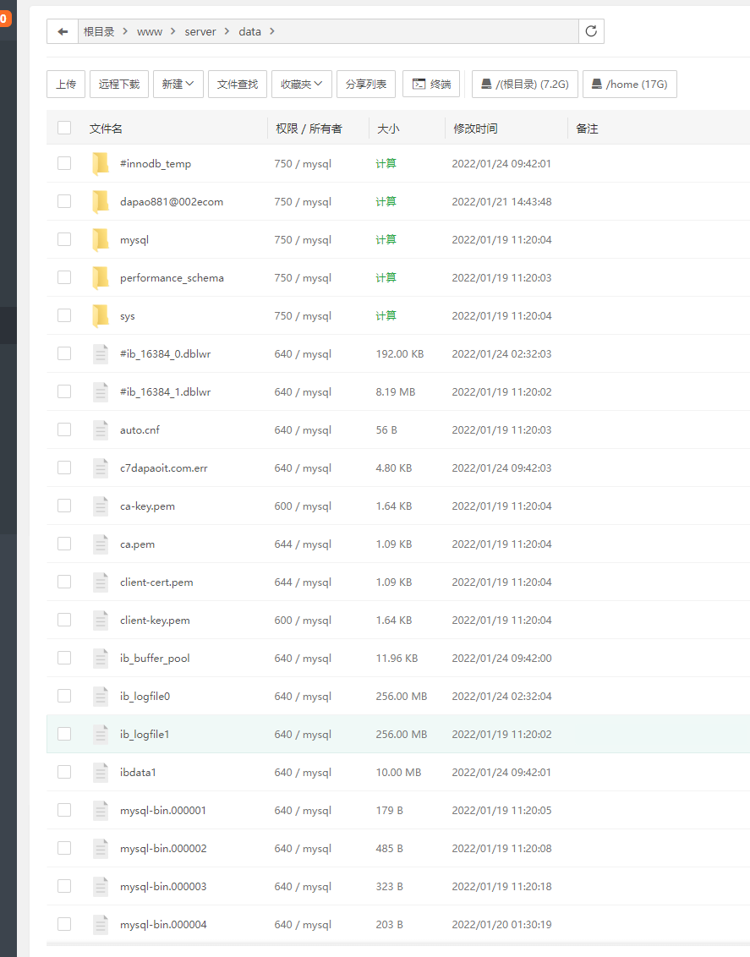
Task: Calculate size of performance_schema folder
Action: (386, 277)
